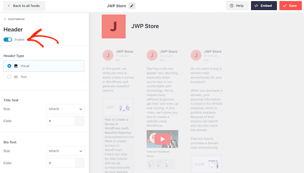Click the comment bubble icon under the post
304x173 pixels.
[168, 162]
